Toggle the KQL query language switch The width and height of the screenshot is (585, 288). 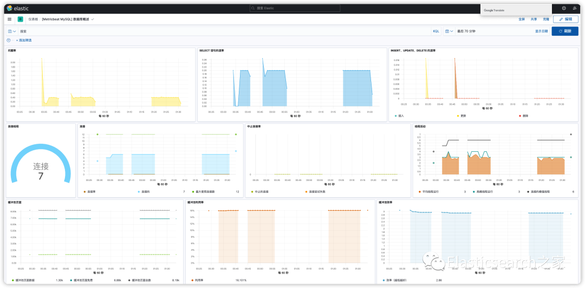tap(435, 31)
